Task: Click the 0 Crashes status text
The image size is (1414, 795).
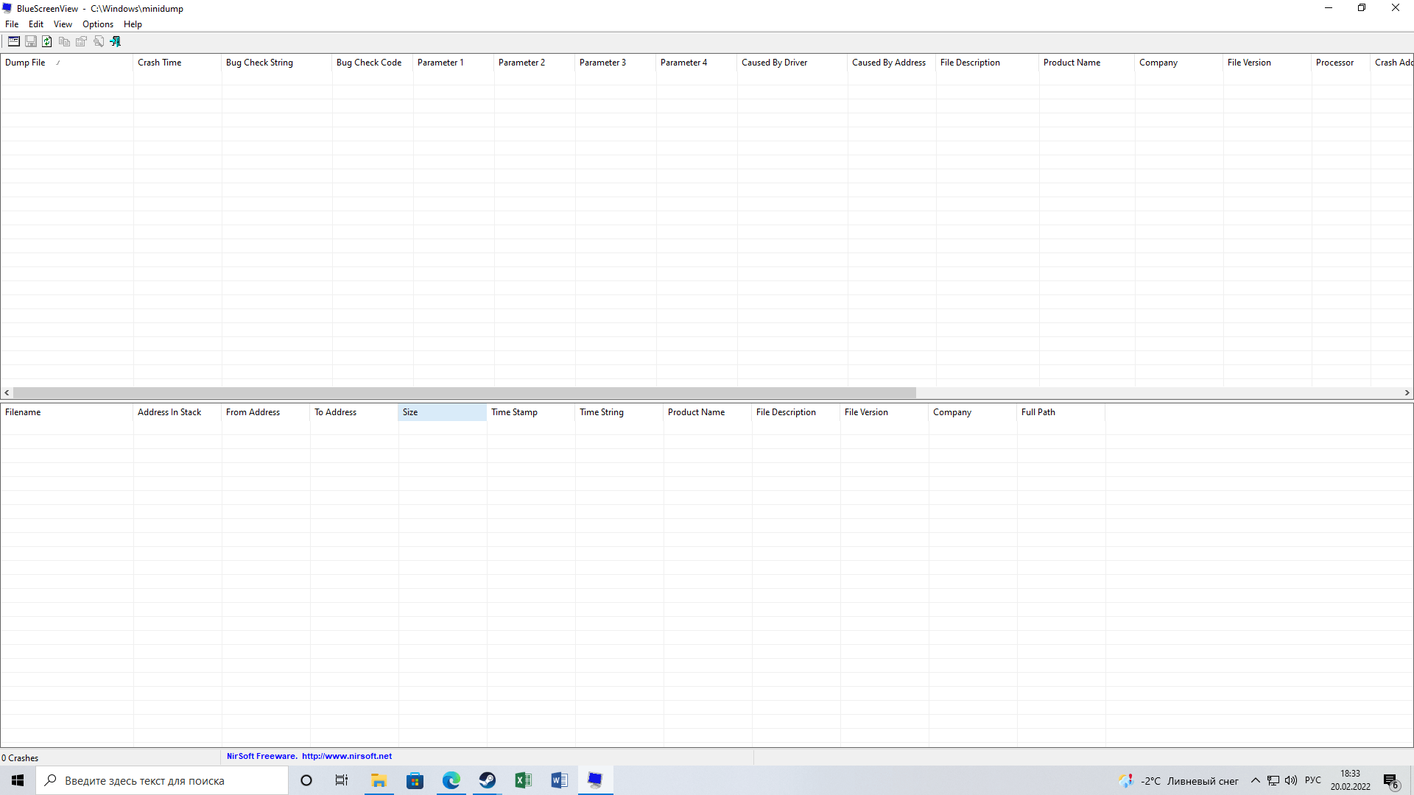Action: coord(20,758)
